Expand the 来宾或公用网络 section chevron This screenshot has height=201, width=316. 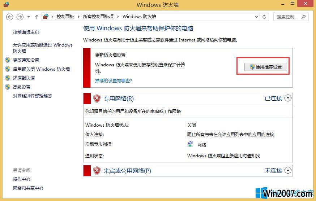[288, 170]
